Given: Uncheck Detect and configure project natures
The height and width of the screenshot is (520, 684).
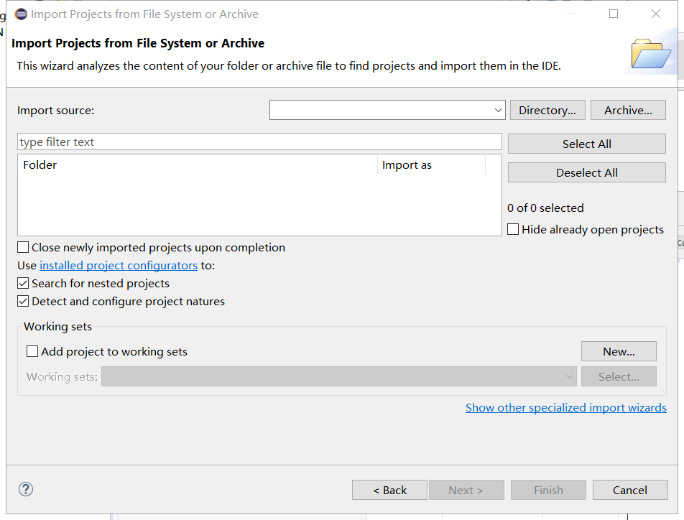Looking at the screenshot, I should point(23,302).
